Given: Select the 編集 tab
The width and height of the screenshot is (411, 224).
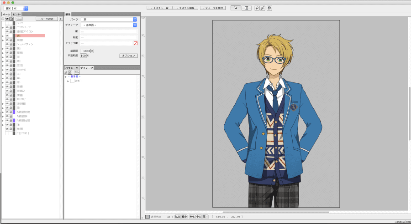Looking at the screenshot, I should [x=68, y=15].
